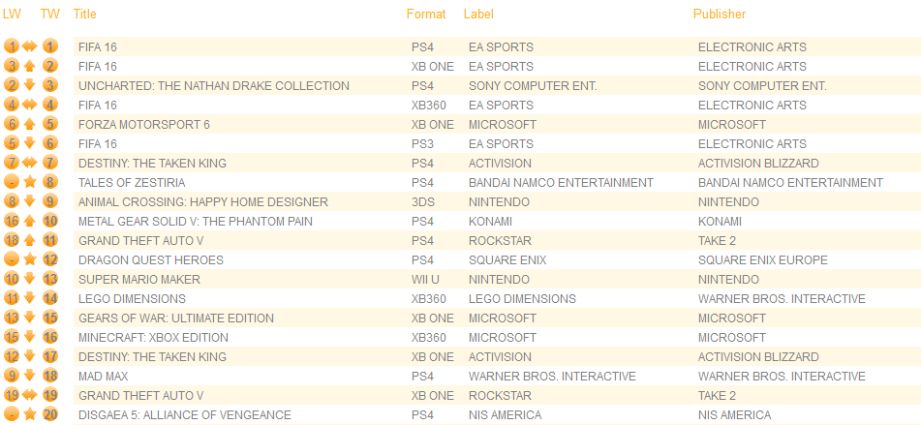Select Metal Gear Solid V: The Phantom Pain

pos(196,222)
